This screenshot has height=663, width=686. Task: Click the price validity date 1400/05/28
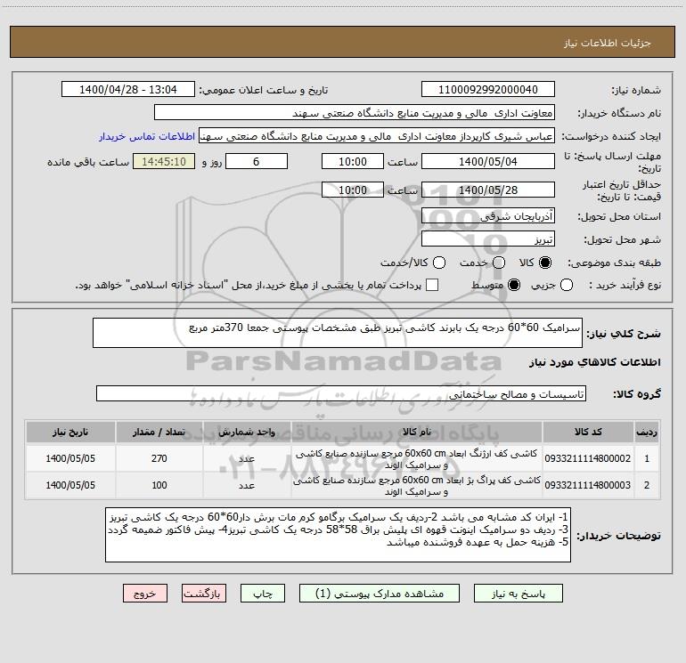[488, 190]
